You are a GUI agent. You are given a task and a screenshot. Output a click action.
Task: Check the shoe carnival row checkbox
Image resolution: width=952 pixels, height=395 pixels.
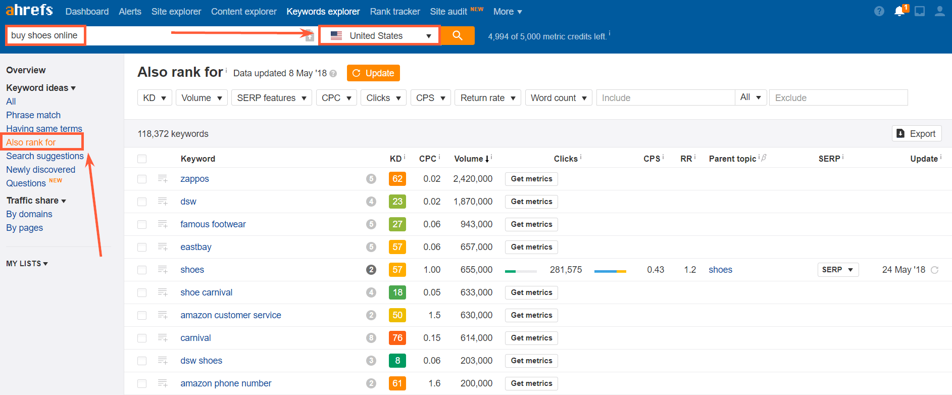click(142, 293)
